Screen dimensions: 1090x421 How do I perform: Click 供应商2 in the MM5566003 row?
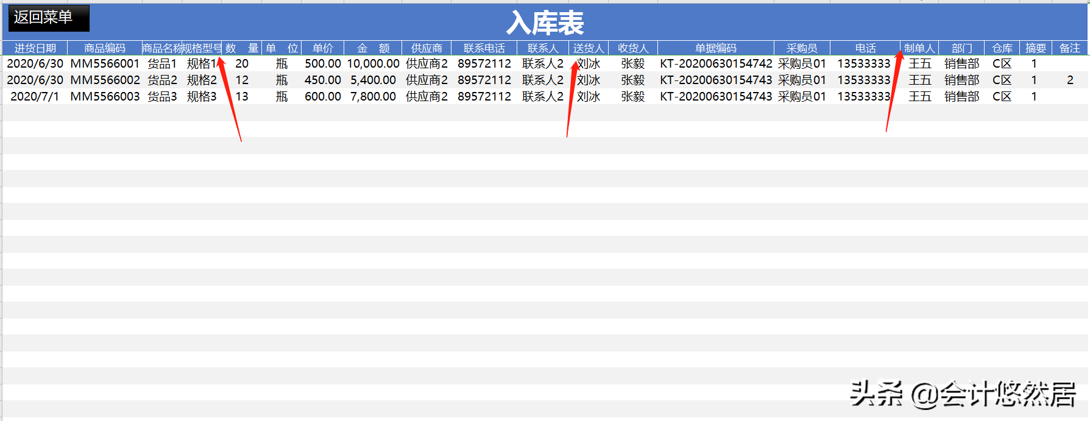[x=426, y=96]
